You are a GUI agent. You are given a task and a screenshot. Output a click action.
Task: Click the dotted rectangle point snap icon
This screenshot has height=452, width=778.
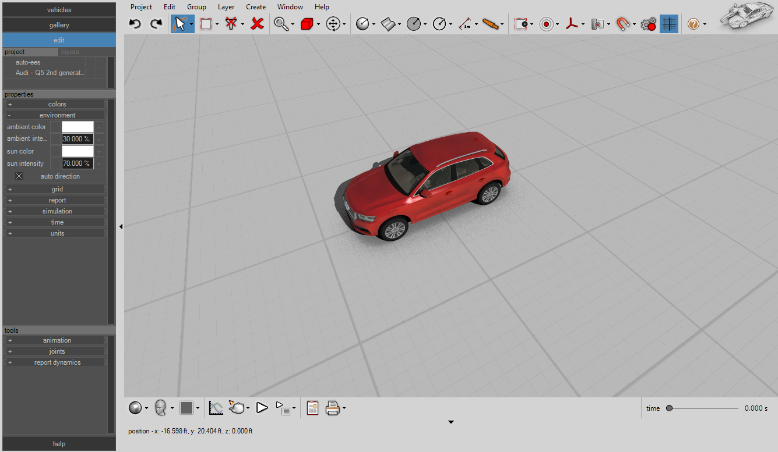coord(521,24)
